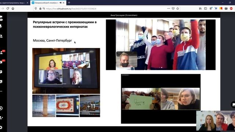This screenshot has width=235, height=132.
Task: Toggle the browser sidebar view icon
Action: [x=206, y=8]
